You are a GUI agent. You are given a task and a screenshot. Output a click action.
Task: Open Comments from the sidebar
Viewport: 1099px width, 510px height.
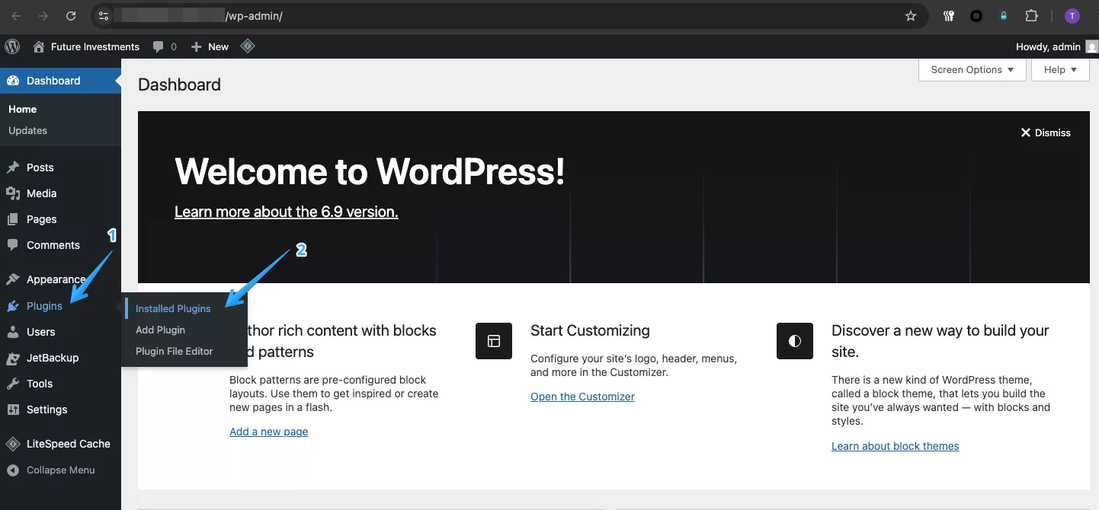point(53,245)
